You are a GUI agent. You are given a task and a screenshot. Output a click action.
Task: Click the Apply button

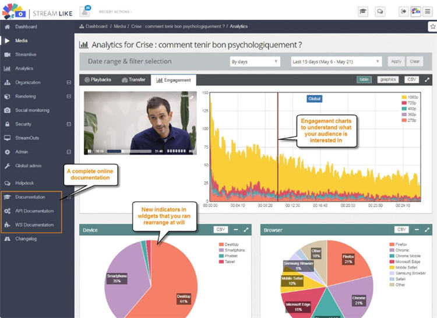396,61
